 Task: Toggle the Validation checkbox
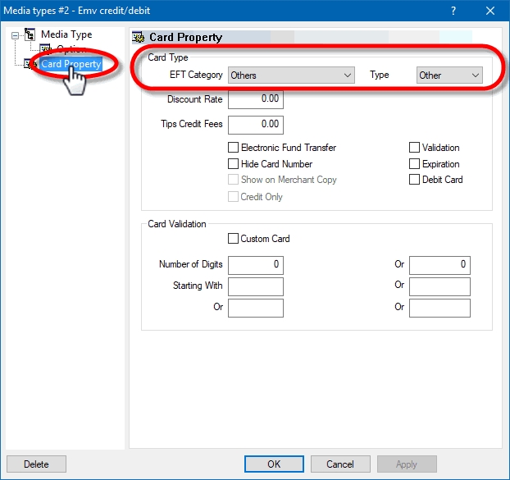[415, 148]
